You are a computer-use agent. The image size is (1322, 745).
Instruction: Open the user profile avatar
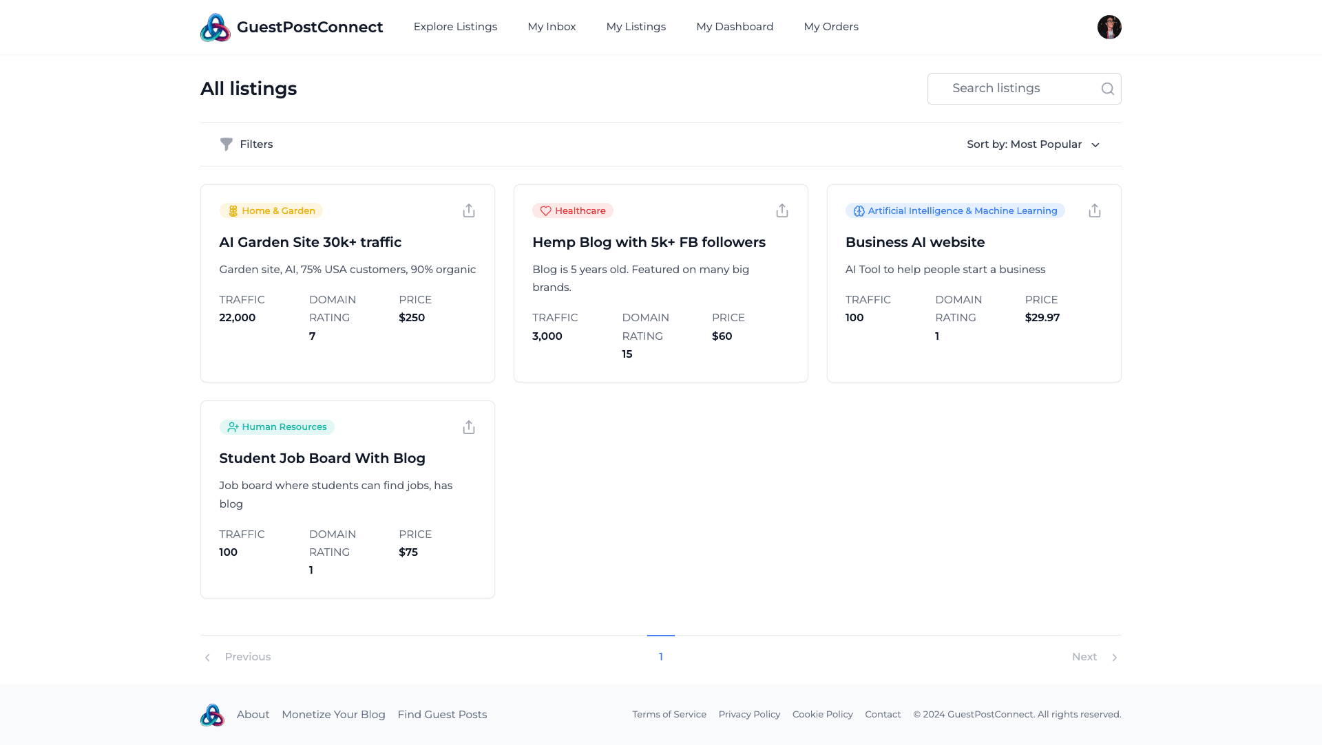coord(1109,28)
